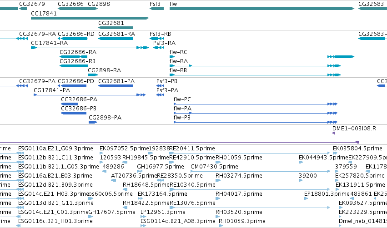Click EST EK173164.5prime
Image resolution: width=387 pixels, height=228 pixels.
pyautogui.click(x=162, y=194)
